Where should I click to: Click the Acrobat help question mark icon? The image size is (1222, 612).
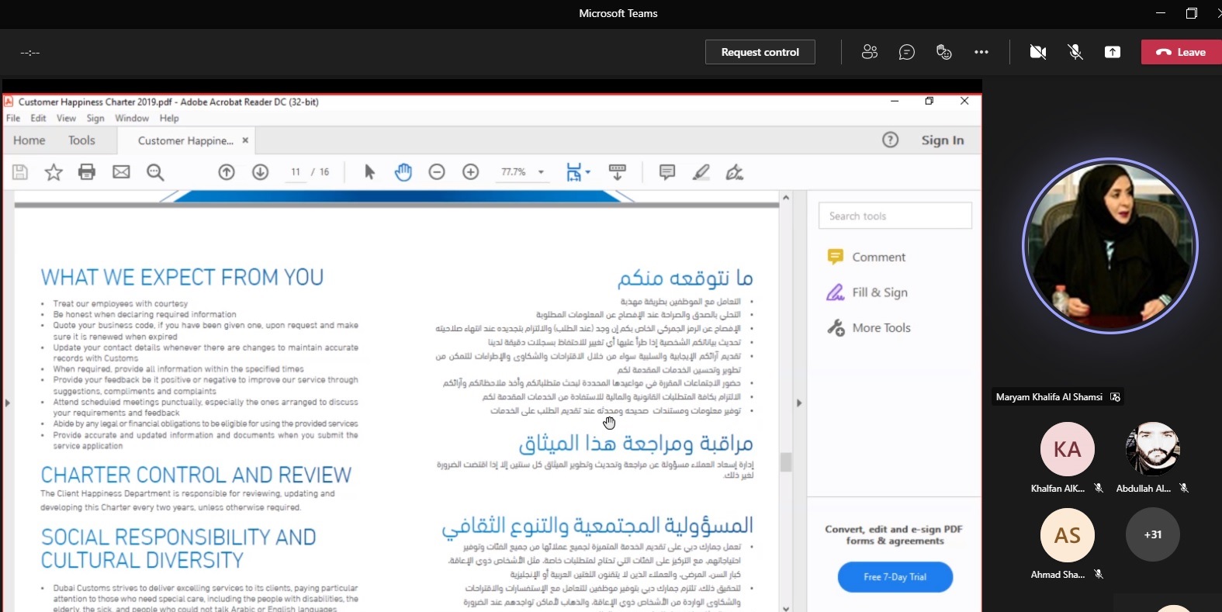891,140
